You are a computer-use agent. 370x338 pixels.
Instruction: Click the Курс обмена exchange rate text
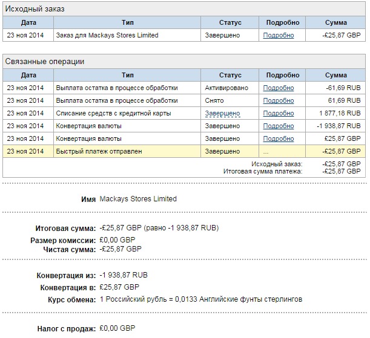pyautogui.click(x=201, y=299)
